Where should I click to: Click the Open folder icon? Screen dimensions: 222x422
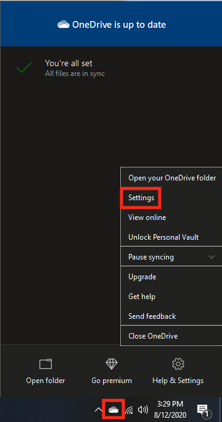pyautogui.click(x=46, y=364)
